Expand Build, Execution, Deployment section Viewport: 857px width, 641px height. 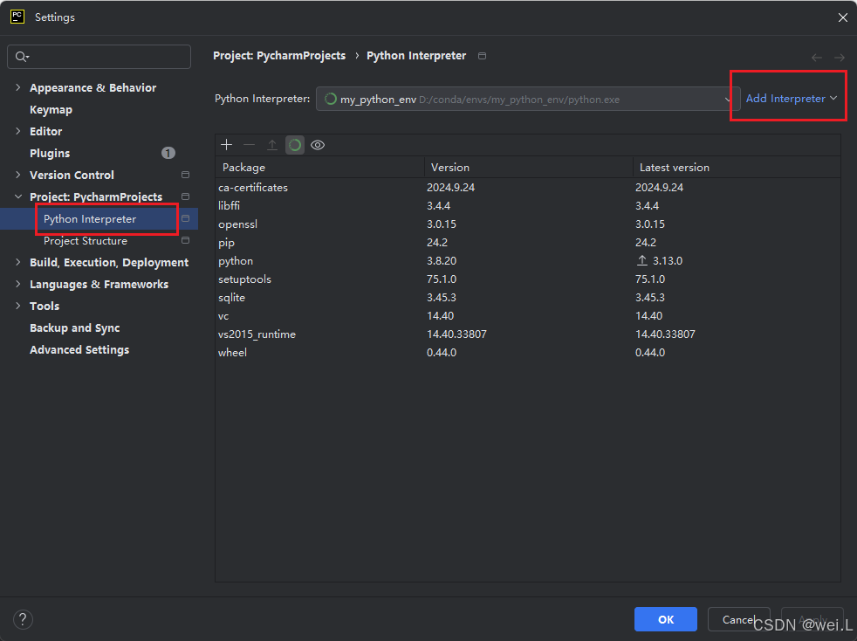click(x=18, y=263)
